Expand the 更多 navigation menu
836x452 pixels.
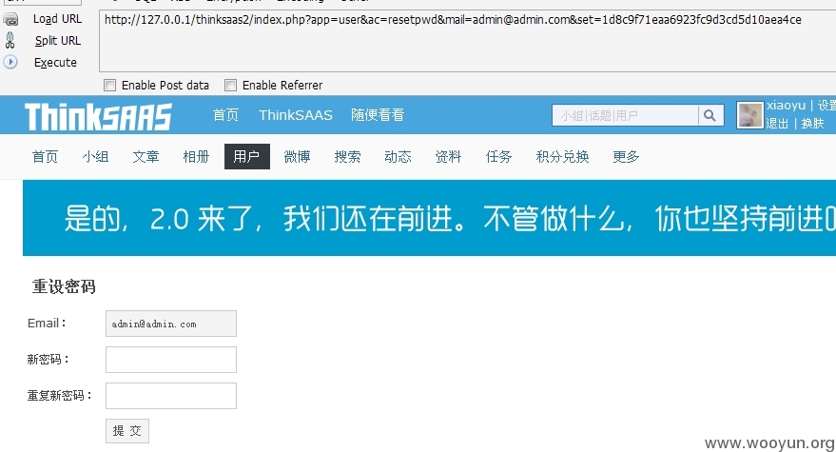coord(626,157)
